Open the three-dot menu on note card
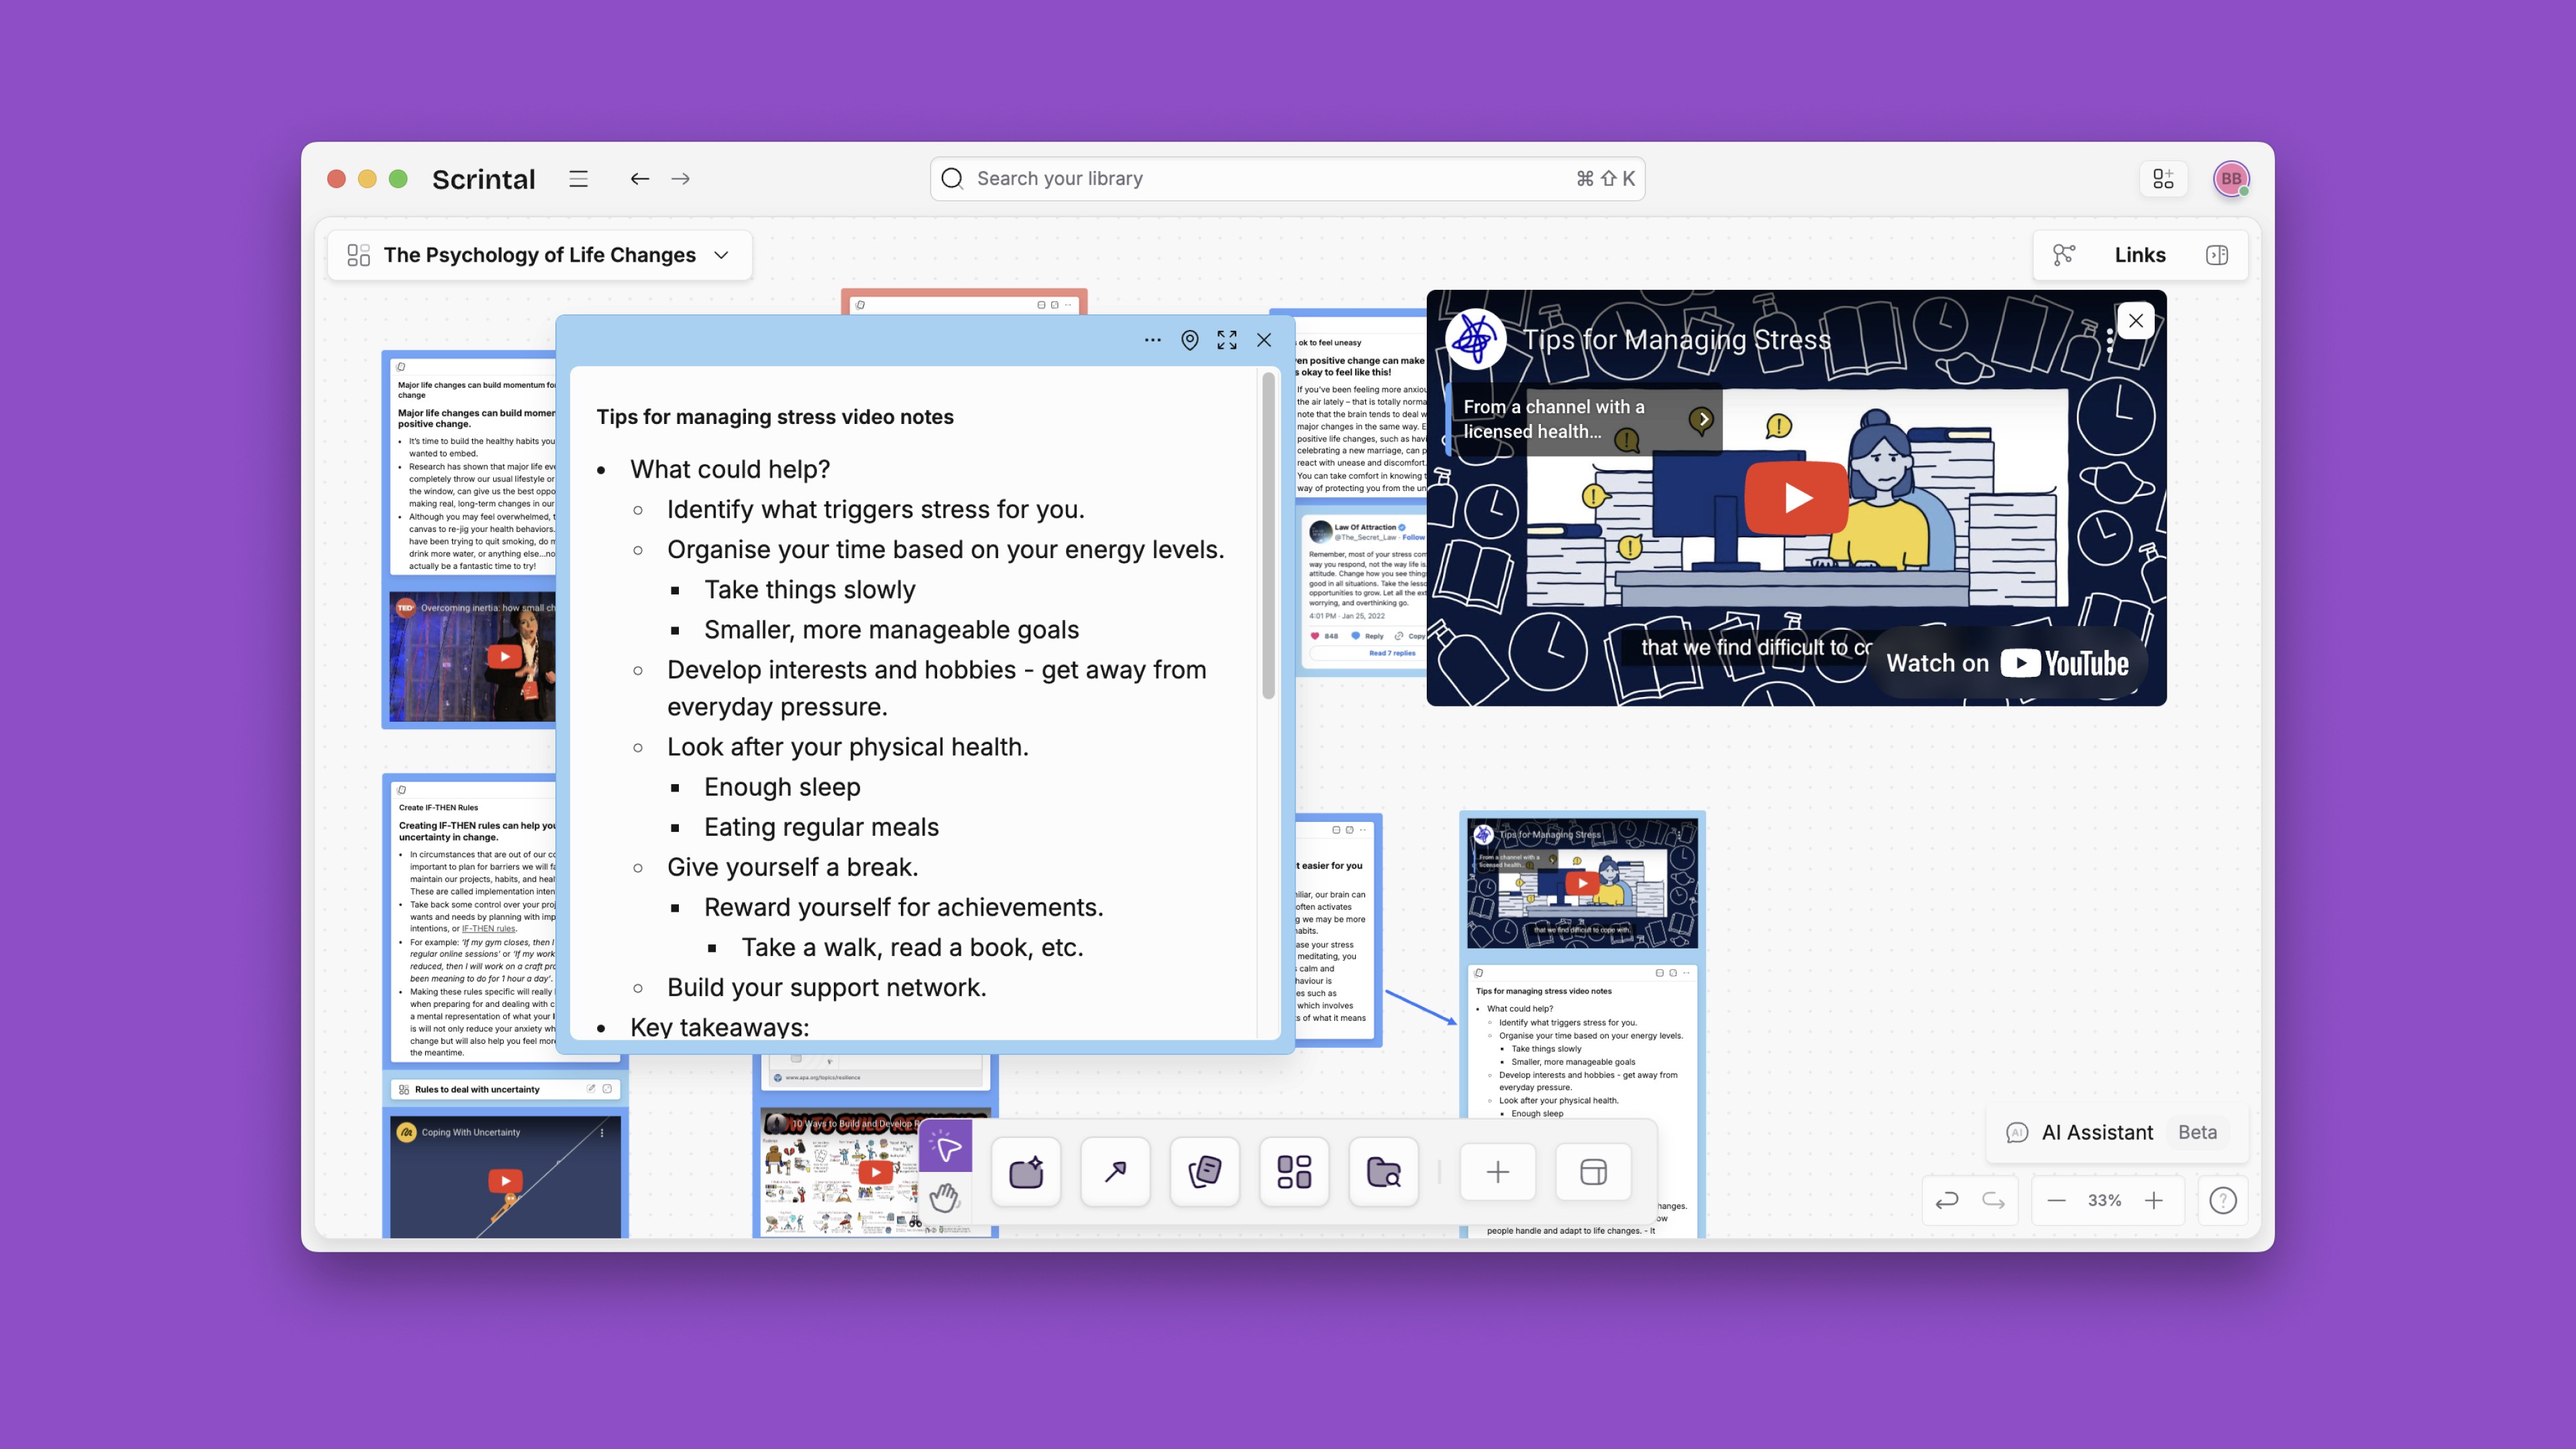Screen dimensions: 2576x1449 pos(1152,340)
